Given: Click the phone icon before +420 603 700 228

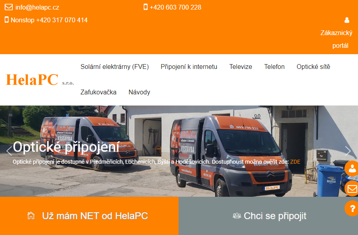Looking at the screenshot, I should pyautogui.click(x=146, y=7).
